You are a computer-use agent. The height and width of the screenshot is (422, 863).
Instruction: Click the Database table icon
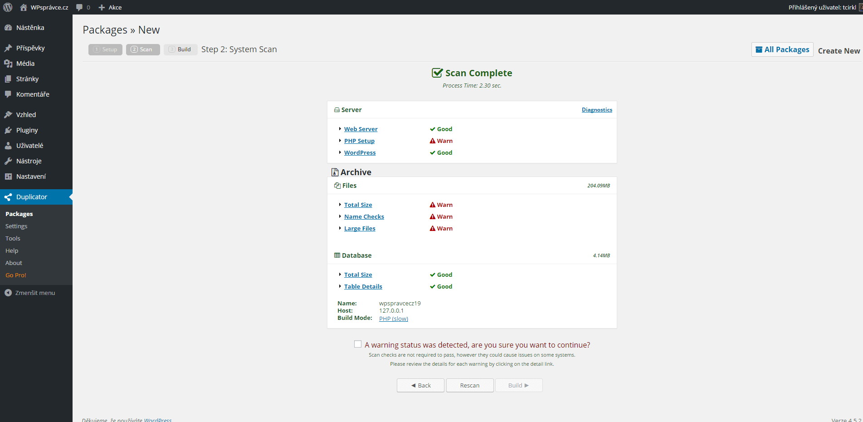pyautogui.click(x=337, y=255)
